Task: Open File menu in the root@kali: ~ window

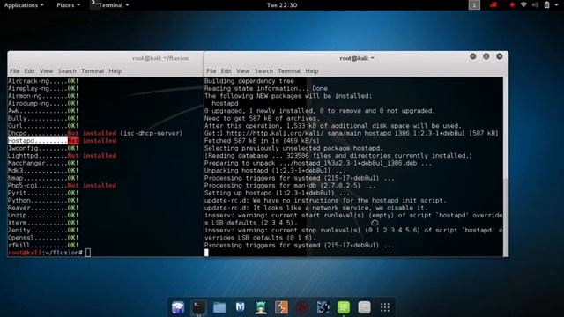Action: pyautogui.click(x=211, y=71)
